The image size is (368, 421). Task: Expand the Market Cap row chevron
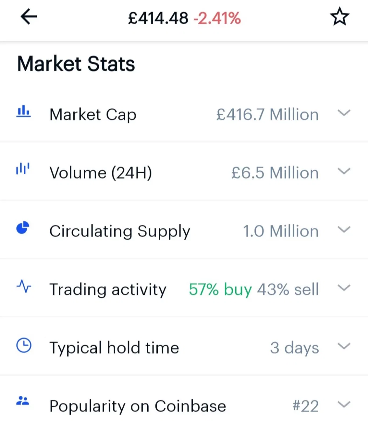point(344,113)
